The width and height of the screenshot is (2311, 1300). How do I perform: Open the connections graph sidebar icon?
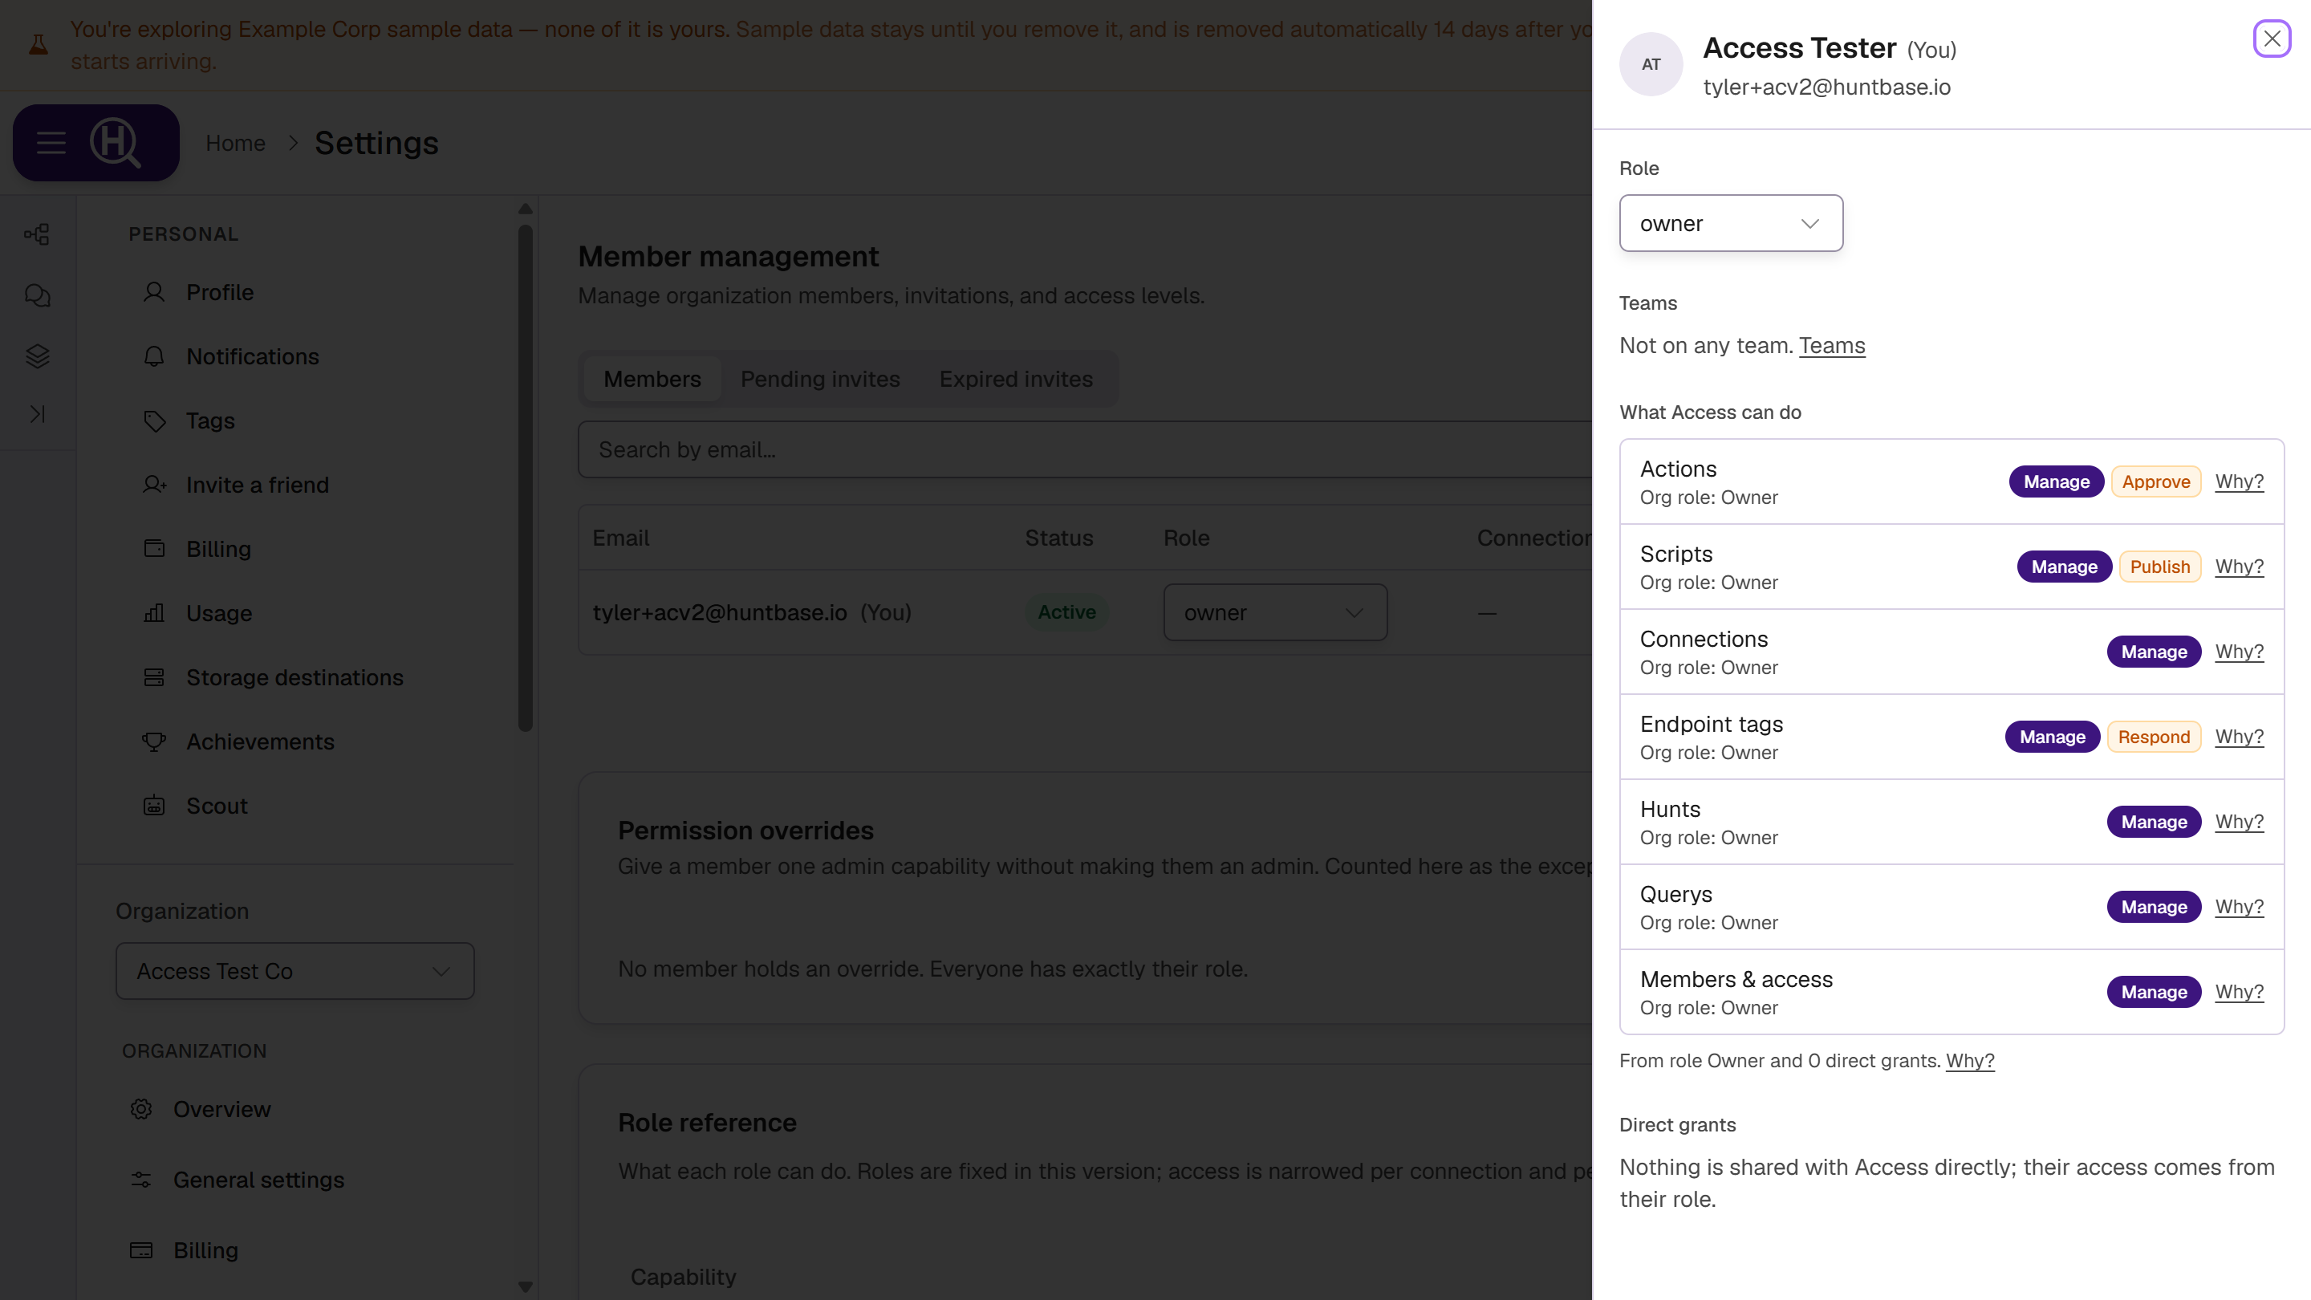(37, 234)
